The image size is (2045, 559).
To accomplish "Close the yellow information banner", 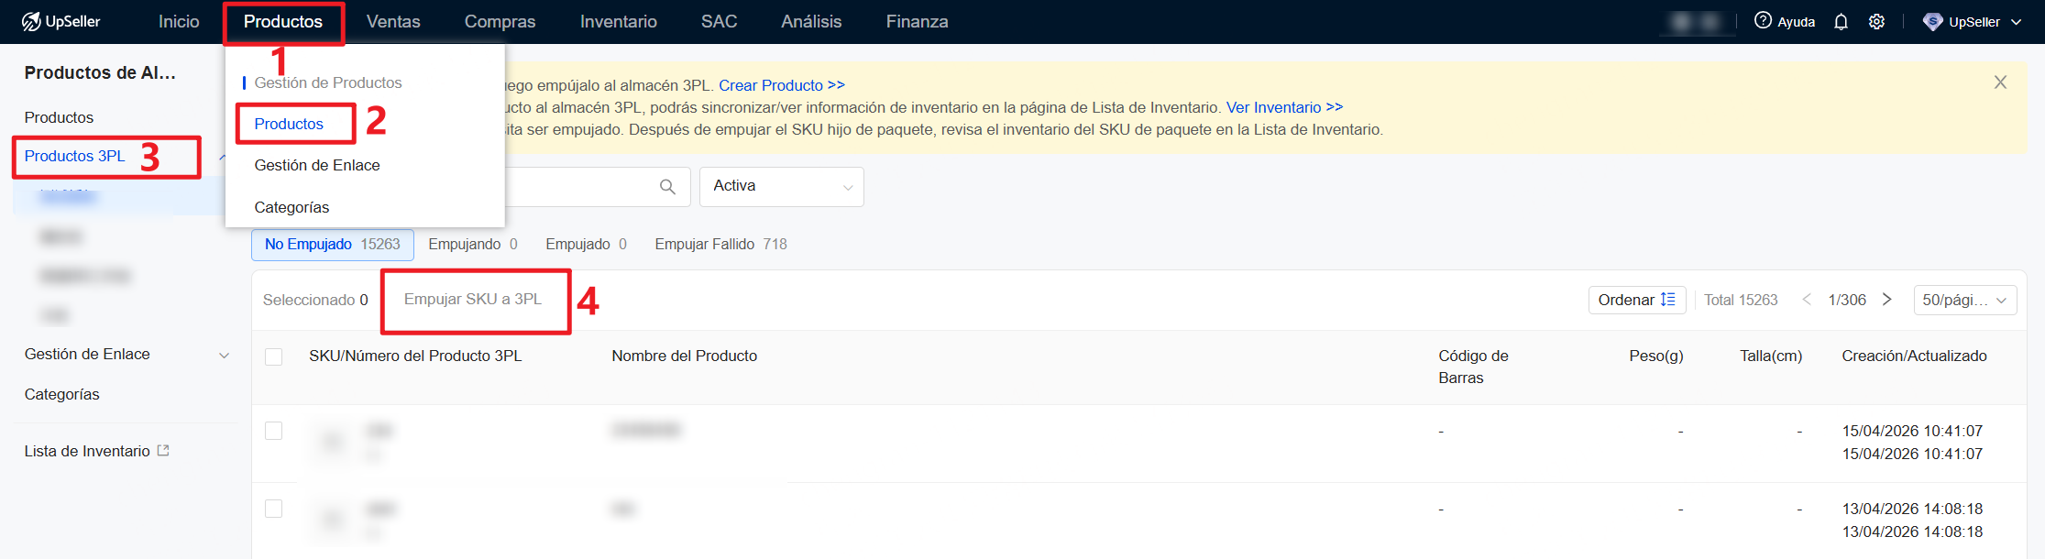I will coord(2000,82).
